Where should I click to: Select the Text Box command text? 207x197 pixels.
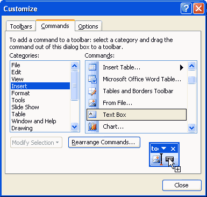pos(115,115)
